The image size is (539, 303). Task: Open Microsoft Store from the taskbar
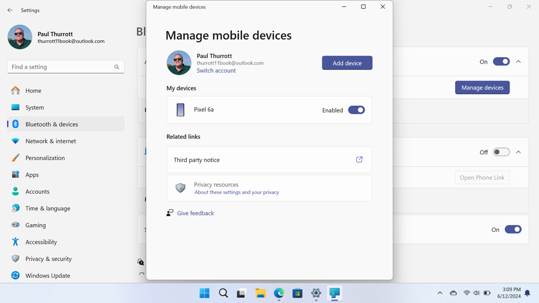pyautogui.click(x=297, y=293)
